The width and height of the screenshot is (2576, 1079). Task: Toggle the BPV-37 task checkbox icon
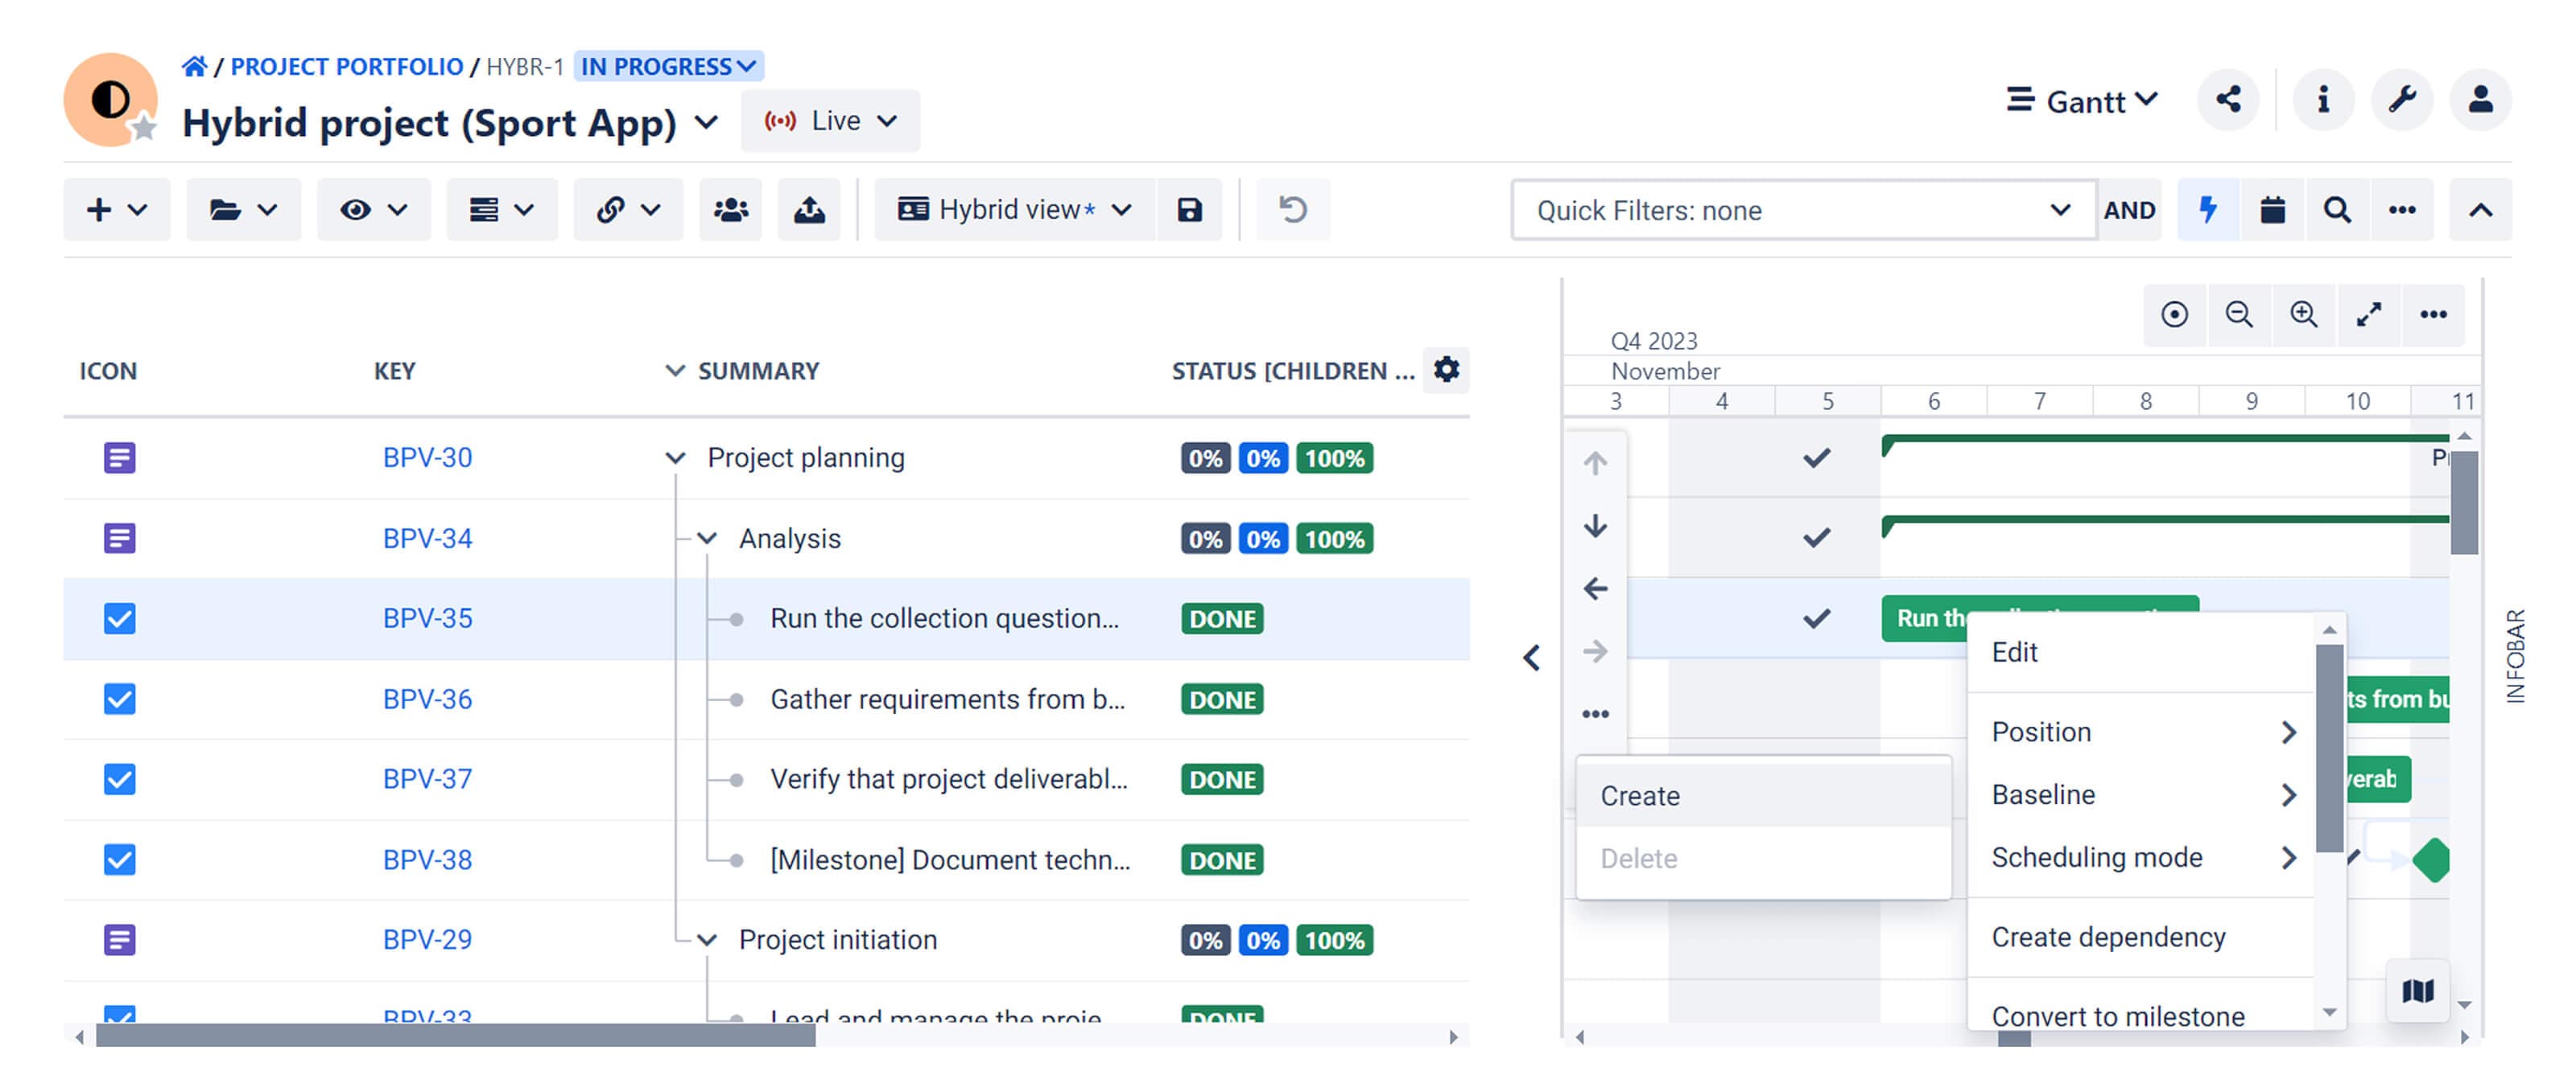pyautogui.click(x=119, y=778)
